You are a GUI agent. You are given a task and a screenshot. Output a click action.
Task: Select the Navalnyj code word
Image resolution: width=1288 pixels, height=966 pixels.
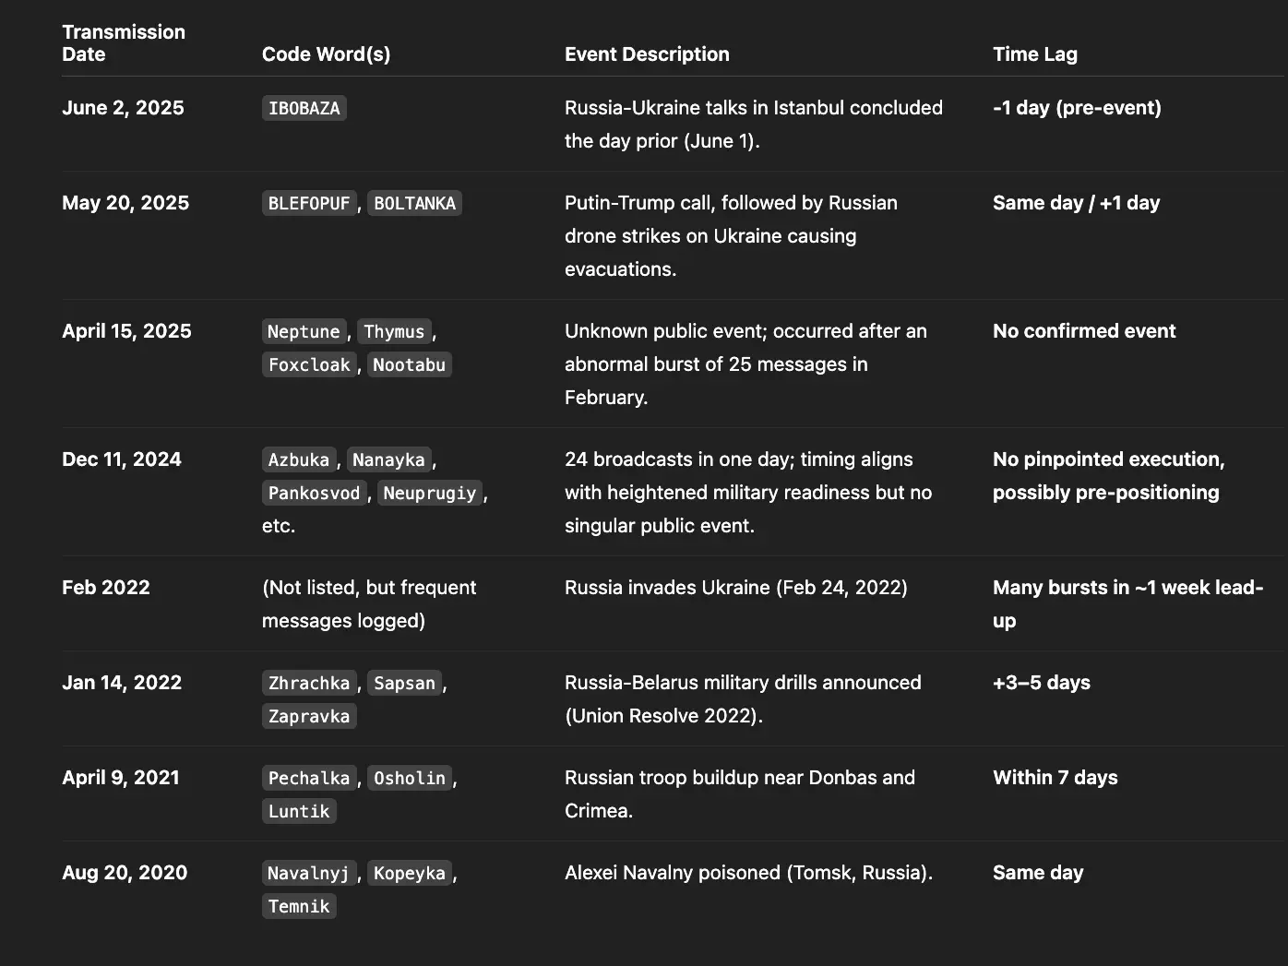coord(308,874)
